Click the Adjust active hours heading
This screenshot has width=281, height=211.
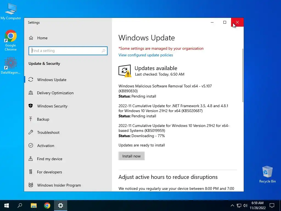168,177
